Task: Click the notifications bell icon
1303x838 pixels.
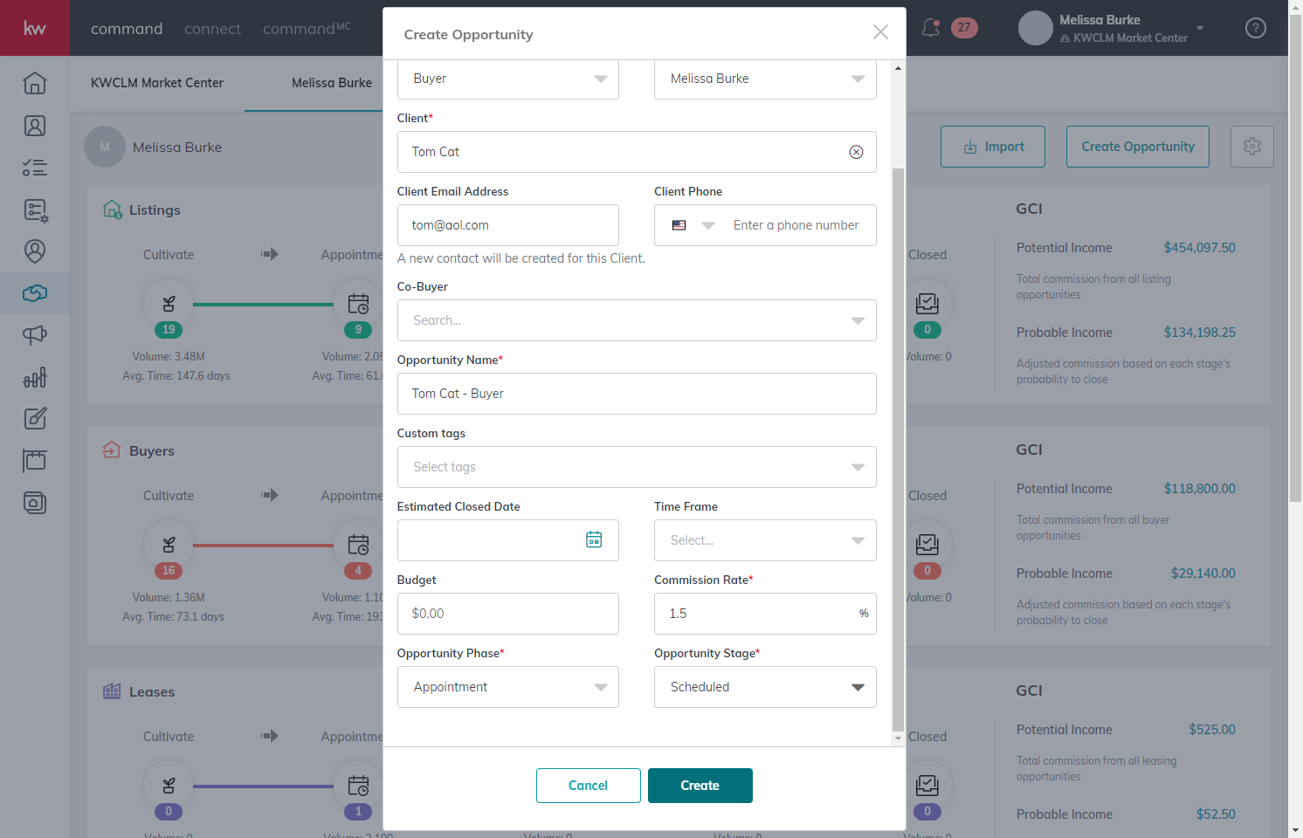Action: [x=931, y=28]
